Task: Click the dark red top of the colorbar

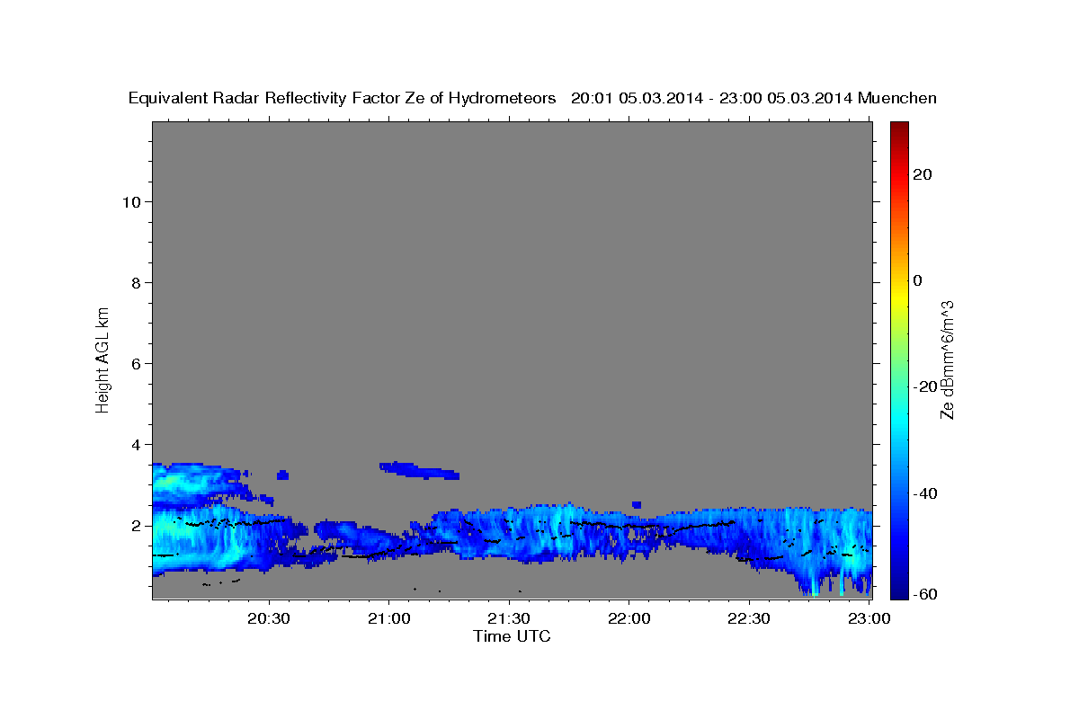Action: (899, 128)
